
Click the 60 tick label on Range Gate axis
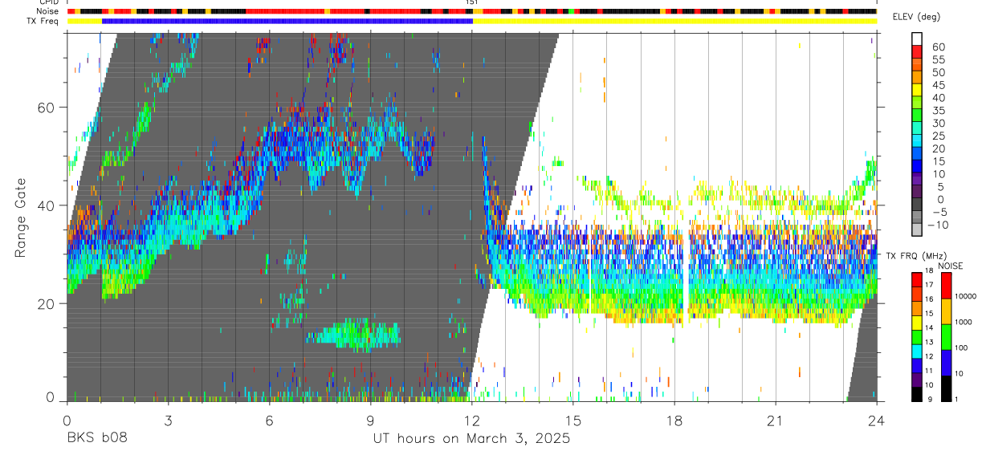coord(47,108)
